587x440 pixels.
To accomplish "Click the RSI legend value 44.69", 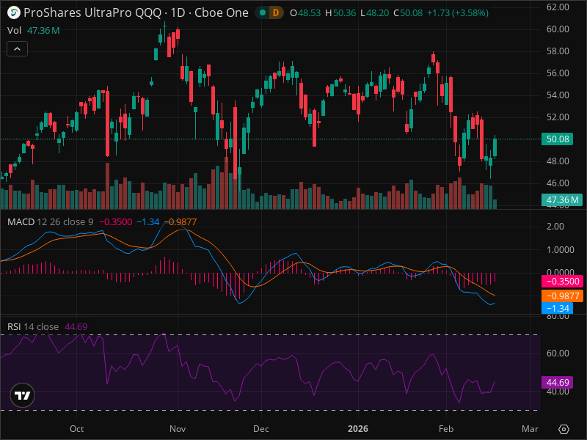I will [76, 326].
